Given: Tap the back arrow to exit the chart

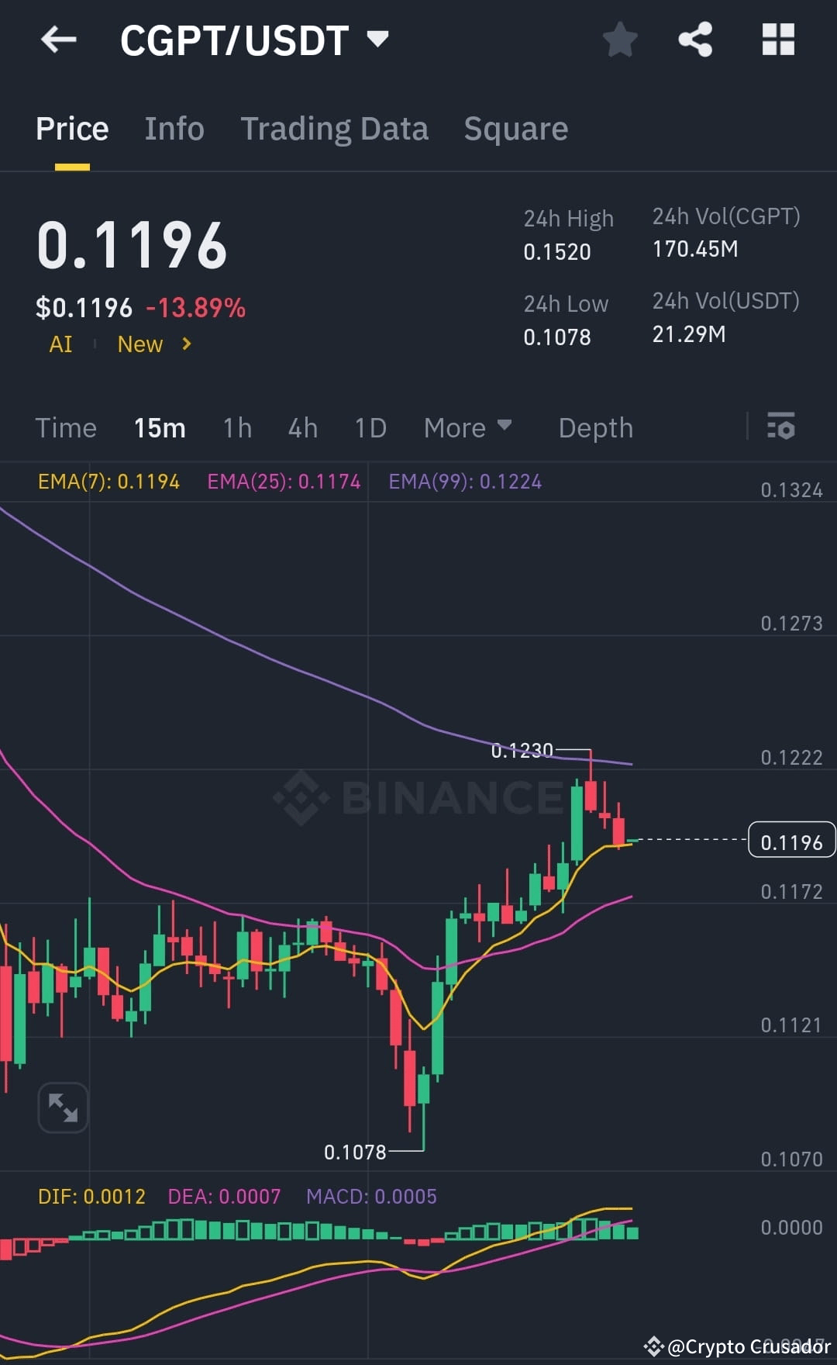Looking at the screenshot, I should pyautogui.click(x=58, y=40).
